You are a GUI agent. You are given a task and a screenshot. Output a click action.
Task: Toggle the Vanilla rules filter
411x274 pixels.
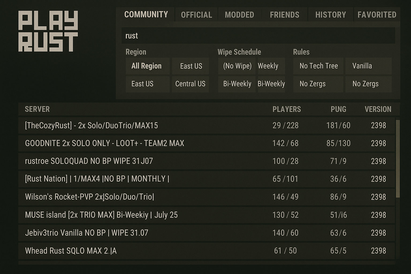[x=368, y=66]
